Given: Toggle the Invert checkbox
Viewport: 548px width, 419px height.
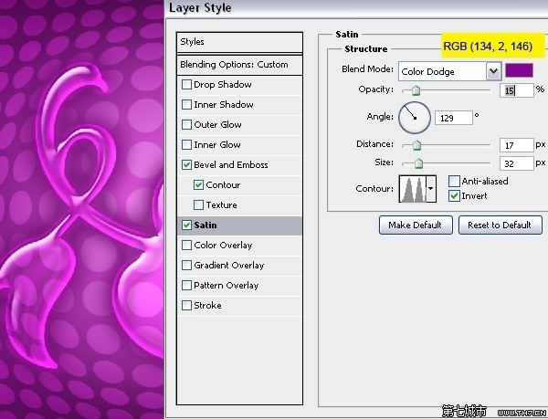Looking at the screenshot, I should 454,196.
